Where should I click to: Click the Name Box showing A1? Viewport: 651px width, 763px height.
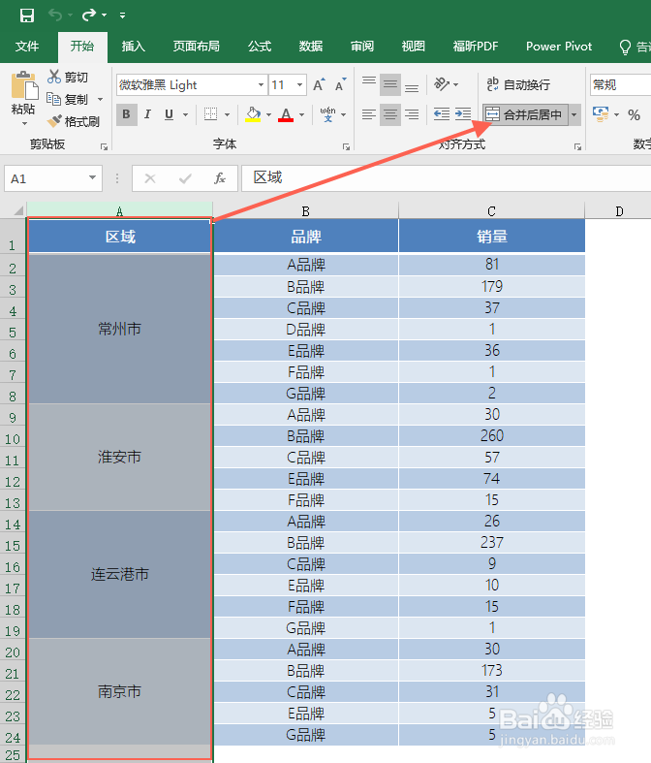coord(46,178)
